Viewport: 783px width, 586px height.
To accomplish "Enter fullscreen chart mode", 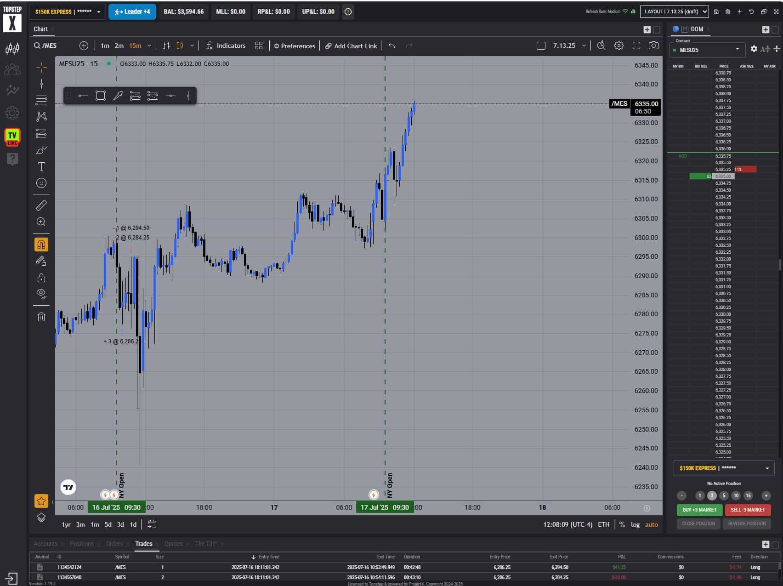I will coord(636,46).
